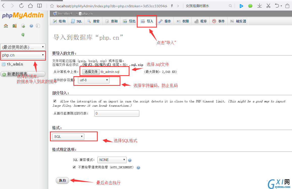Click the sidebar log out door icon
The image size is (292, 189).
point(15,26)
